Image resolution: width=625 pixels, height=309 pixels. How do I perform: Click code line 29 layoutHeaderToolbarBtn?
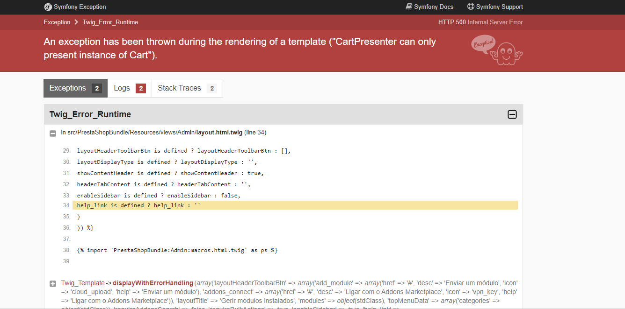tap(184, 151)
